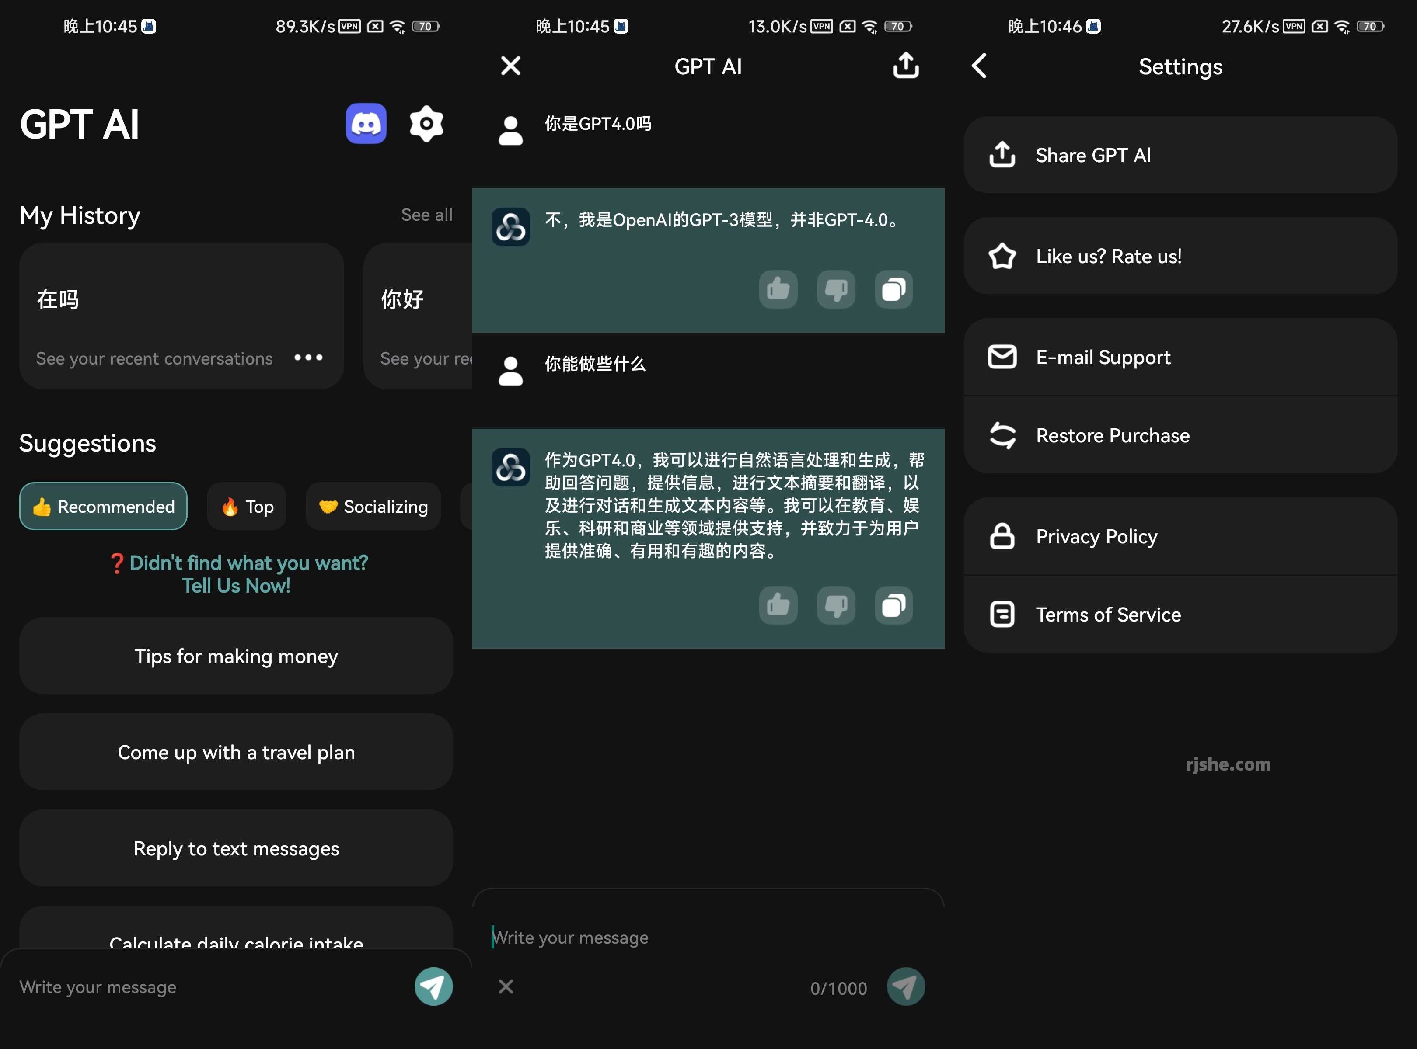The image size is (1417, 1049).
Task: Open See all history
Action: pyautogui.click(x=427, y=215)
